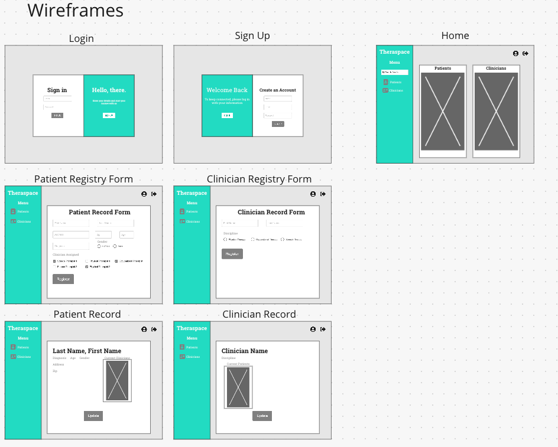Screen dimensions: 558x447
Task: Click Clinicians placeholder image in Home wireframe
Action: point(496,111)
